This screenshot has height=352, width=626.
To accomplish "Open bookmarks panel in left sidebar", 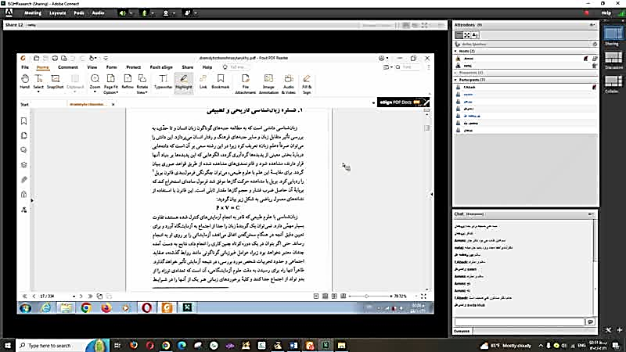I will [24, 121].
